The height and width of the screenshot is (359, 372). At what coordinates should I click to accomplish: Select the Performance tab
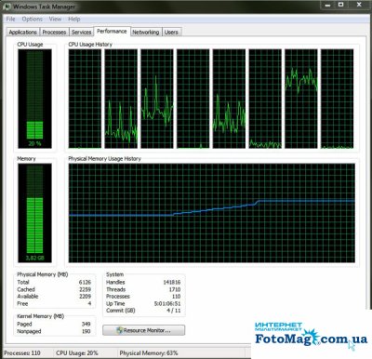(112, 32)
